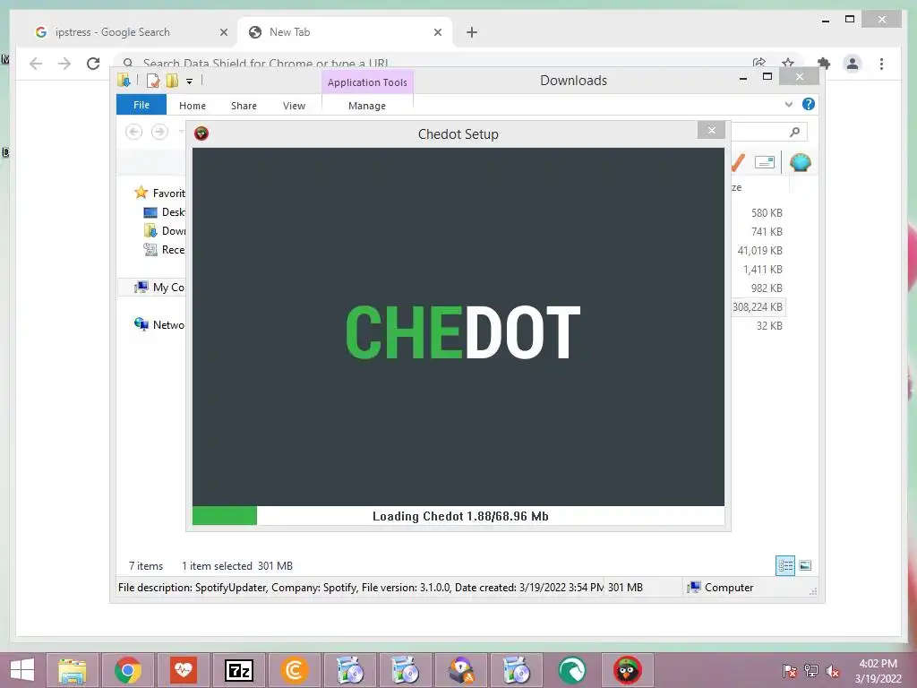917x688 pixels.
Task: Open the Windows Start button
Action: tap(22, 670)
